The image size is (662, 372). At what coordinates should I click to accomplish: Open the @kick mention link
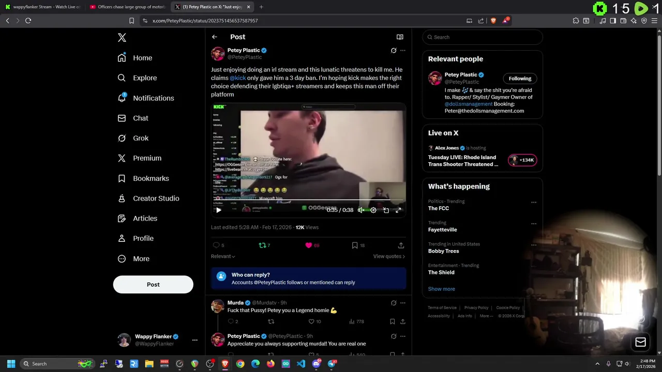[238, 78]
